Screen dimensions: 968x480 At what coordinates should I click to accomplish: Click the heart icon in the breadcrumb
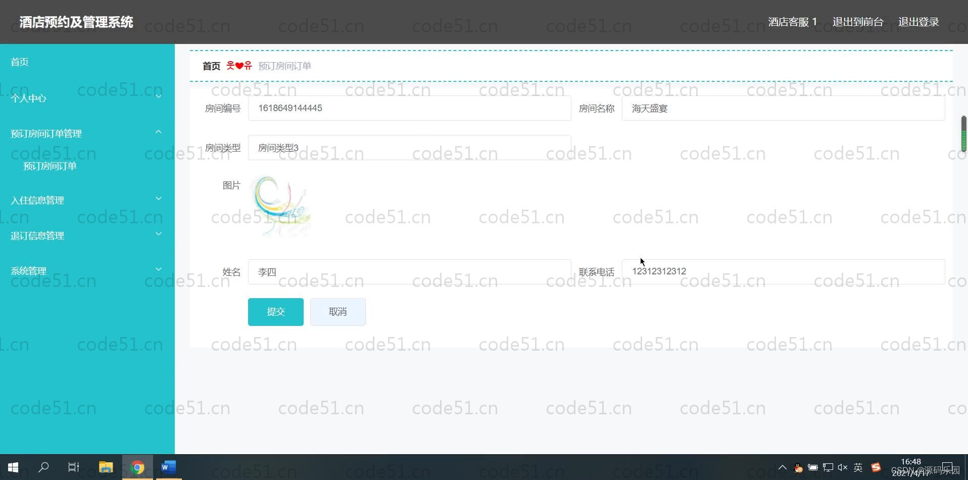click(x=239, y=65)
